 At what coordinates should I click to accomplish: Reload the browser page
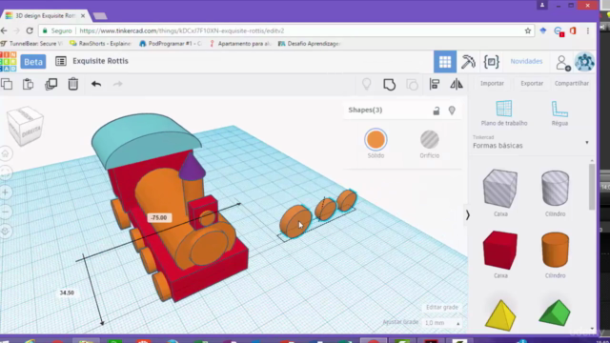(x=30, y=30)
